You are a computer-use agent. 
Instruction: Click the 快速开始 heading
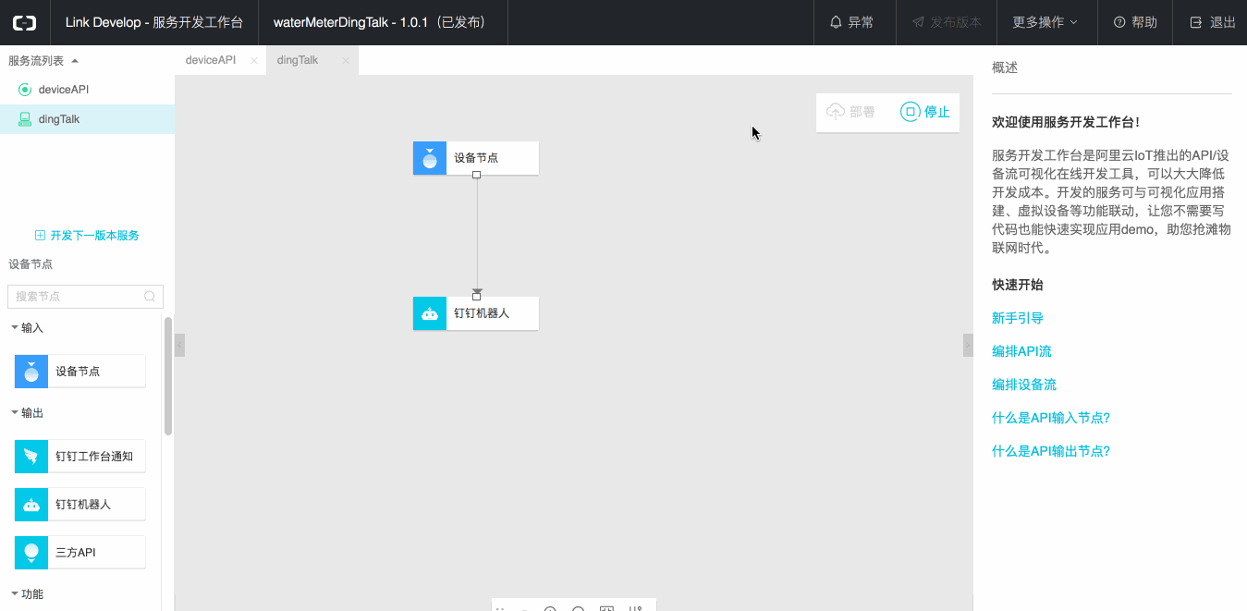coord(1018,285)
